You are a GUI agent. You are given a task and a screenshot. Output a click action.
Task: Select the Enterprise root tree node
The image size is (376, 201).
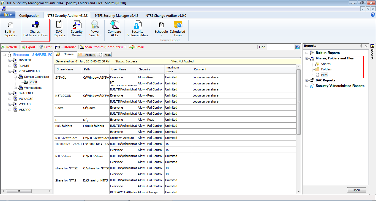(33, 55)
